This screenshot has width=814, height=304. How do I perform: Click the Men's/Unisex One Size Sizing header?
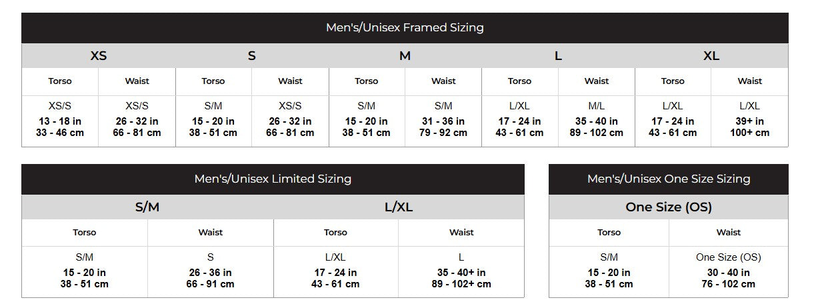668,179
